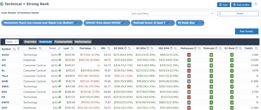The height and width of the screenshot is (110, 261).
Task: Open the Add more Filters dropdown
Action: tap(173, 14)
